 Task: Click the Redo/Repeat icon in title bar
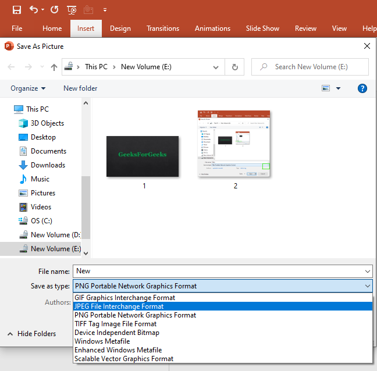click(54, 10)
